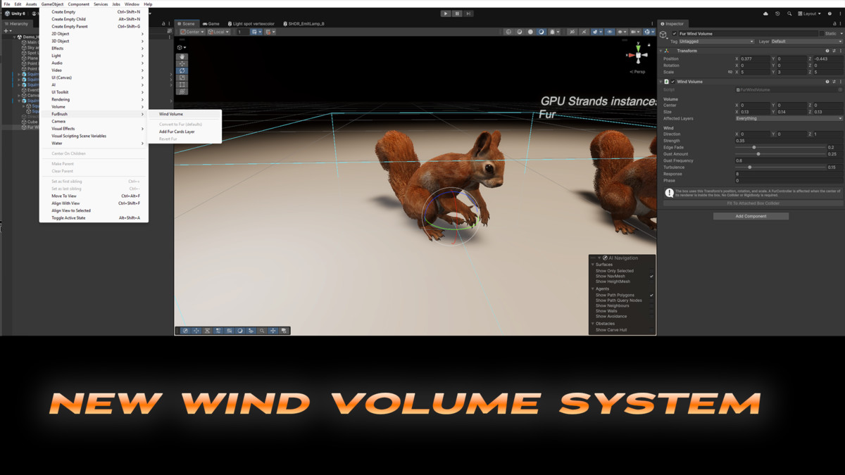The image size is (845, 475).
Task: Switch to Light spot vertexcolor tab
Action: [251, 24]
